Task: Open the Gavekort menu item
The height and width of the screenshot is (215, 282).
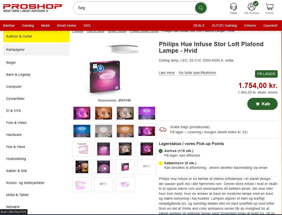Action: (x=270, y=26)
